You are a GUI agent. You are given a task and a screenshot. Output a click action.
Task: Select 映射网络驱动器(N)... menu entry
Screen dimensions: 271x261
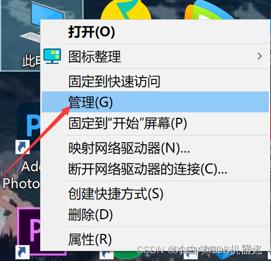click(x=155, y=148)
